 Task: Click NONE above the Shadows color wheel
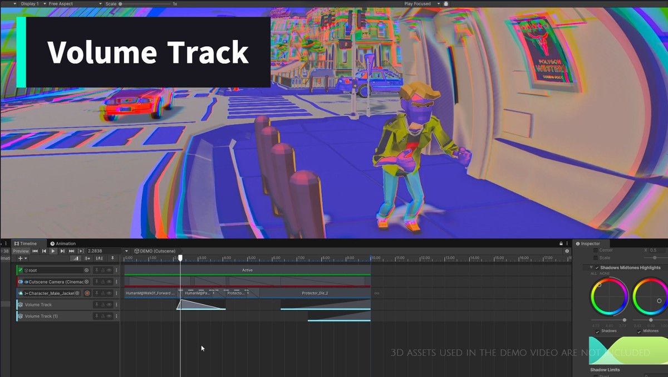click(x=603, y=273)
